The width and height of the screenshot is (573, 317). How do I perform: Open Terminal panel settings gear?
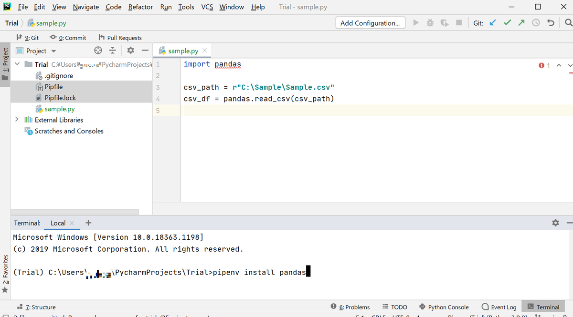(555, 223)
